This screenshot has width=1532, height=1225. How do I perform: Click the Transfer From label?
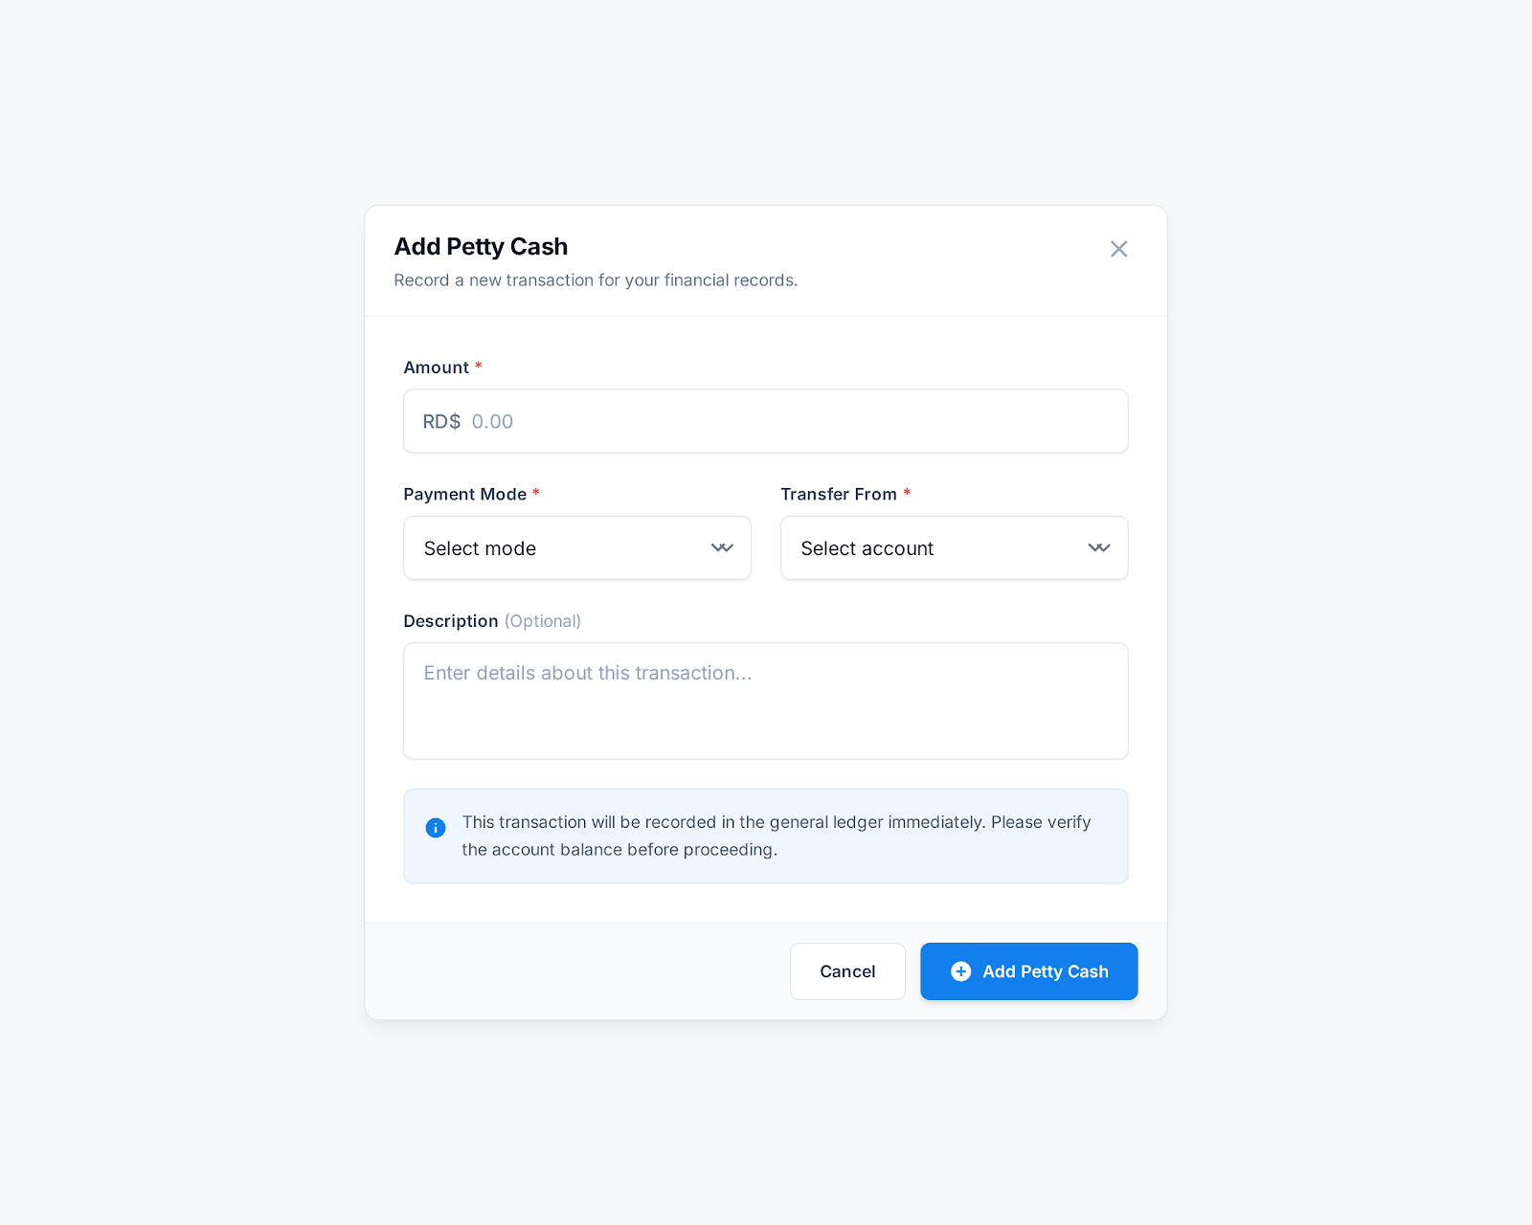click(x=838, y=495)
